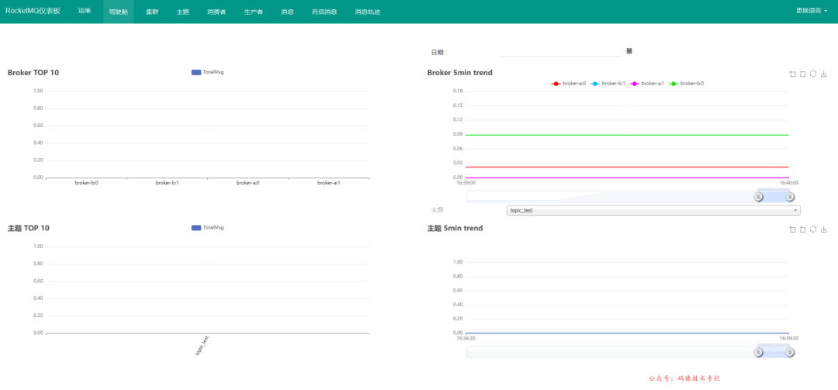Click the 日期 date input field
This screenshot has height=390, width=838.
(561, 51)
